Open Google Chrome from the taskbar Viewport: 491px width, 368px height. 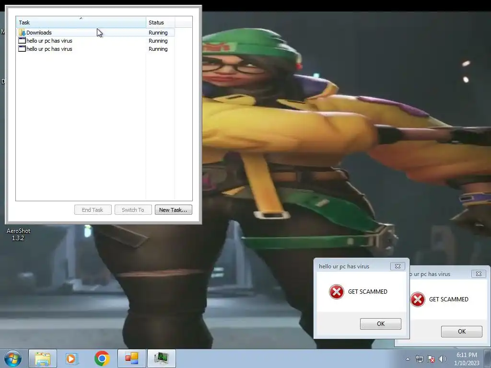pyautogui.click(x=102, y=358)
